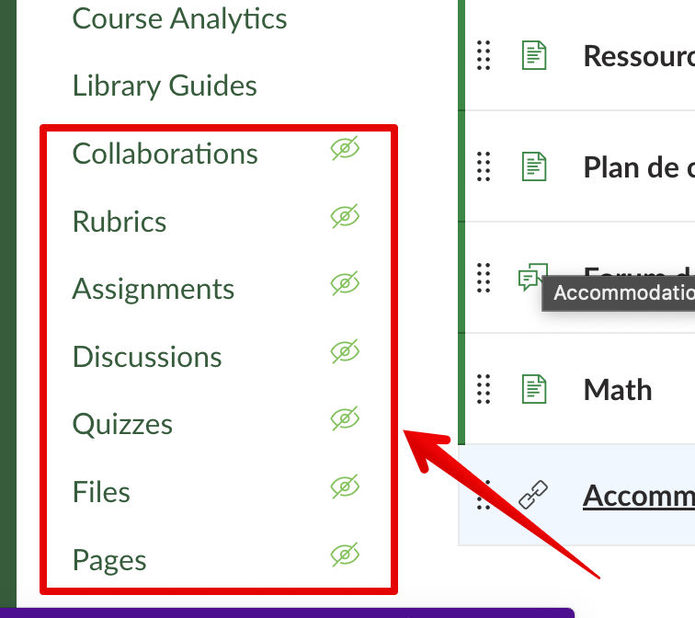This screenshot has height=618, width=695.
Task: Click the crossed-eye icon beside Quizzes
Action: pyautogui.click(x=345, y=419)
